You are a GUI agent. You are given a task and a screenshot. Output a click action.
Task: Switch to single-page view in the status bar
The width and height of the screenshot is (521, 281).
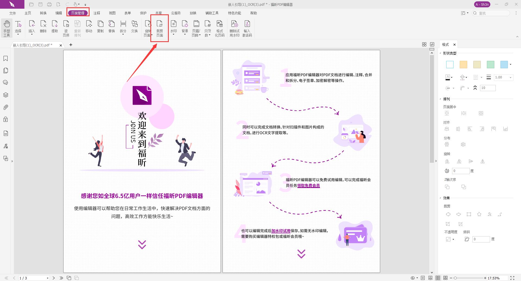423,278
